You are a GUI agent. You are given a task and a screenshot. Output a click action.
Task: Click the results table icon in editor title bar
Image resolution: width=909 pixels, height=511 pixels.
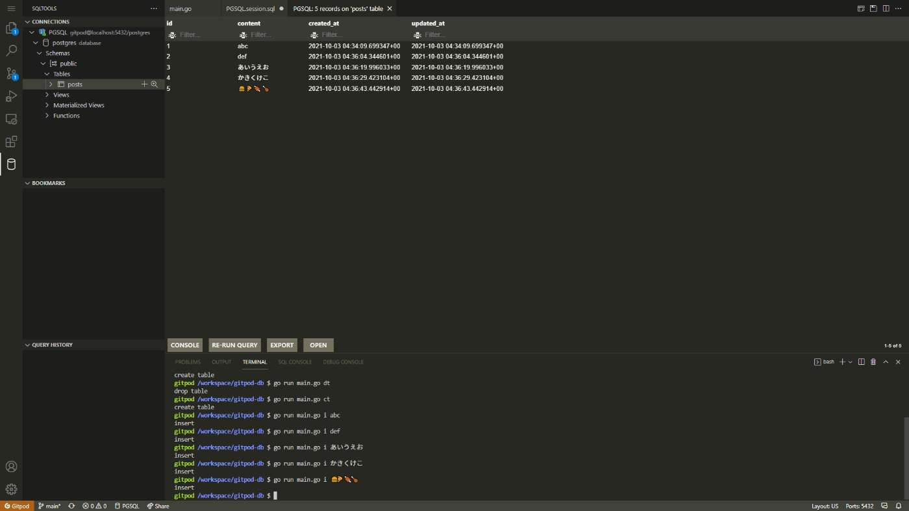[861, 8]
